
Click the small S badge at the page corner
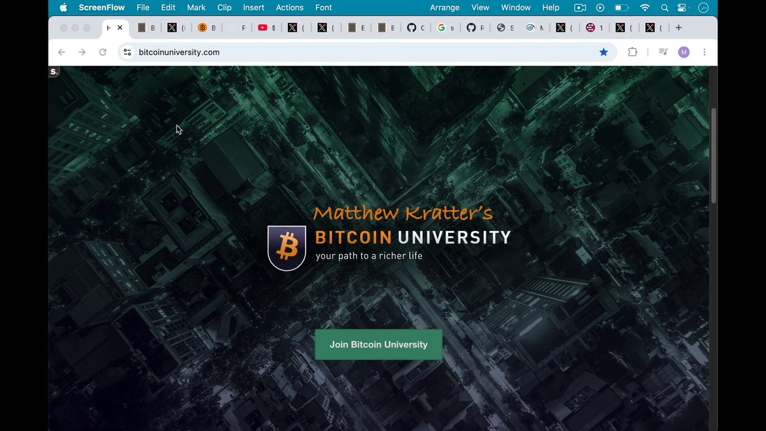coord(54,72)
